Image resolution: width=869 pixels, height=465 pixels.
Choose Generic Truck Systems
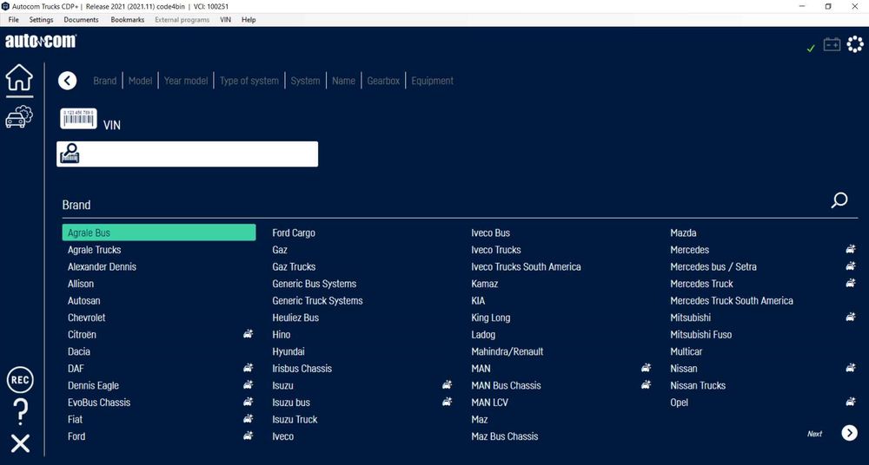coord(317,300)
